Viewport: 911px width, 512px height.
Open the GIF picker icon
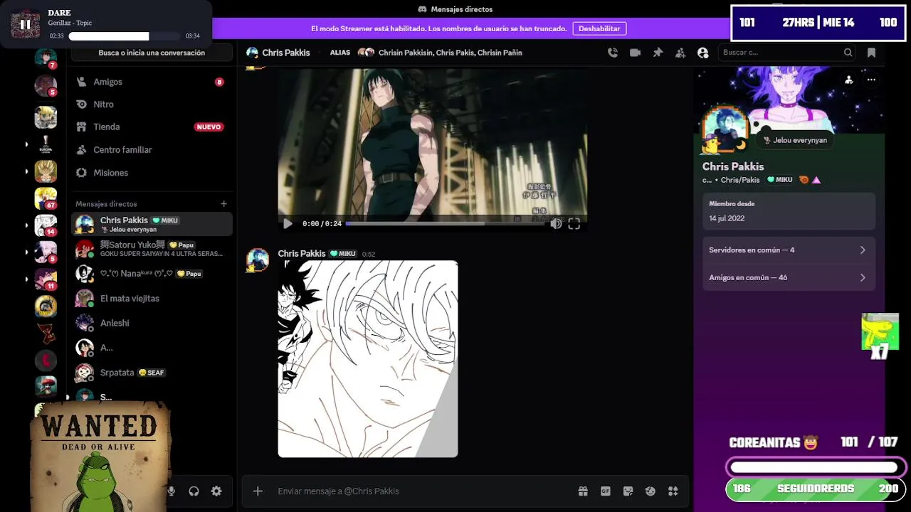point(606,491)
